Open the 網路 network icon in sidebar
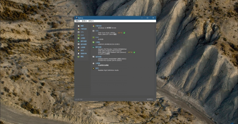 78,57
